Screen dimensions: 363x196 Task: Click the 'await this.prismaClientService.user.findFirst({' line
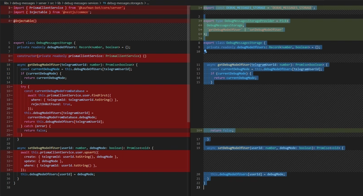click(x=69, y=95)
